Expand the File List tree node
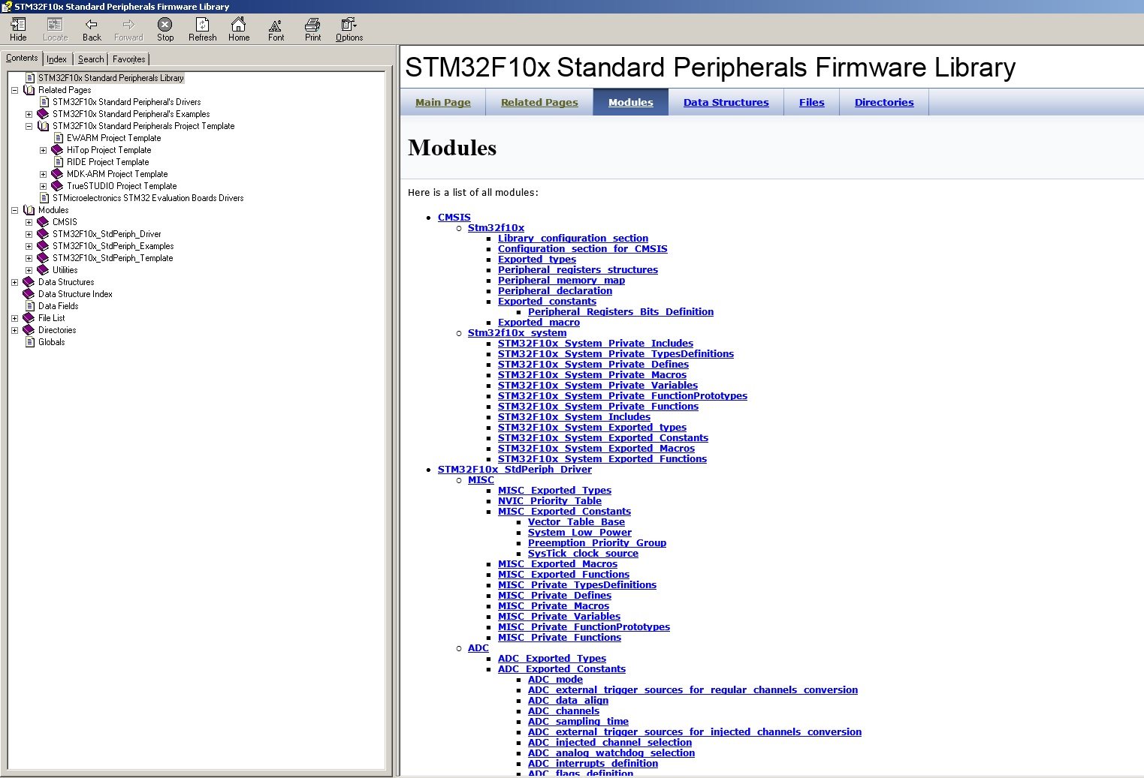Screen dimensions: 1144x778 [x=14, y=318]
